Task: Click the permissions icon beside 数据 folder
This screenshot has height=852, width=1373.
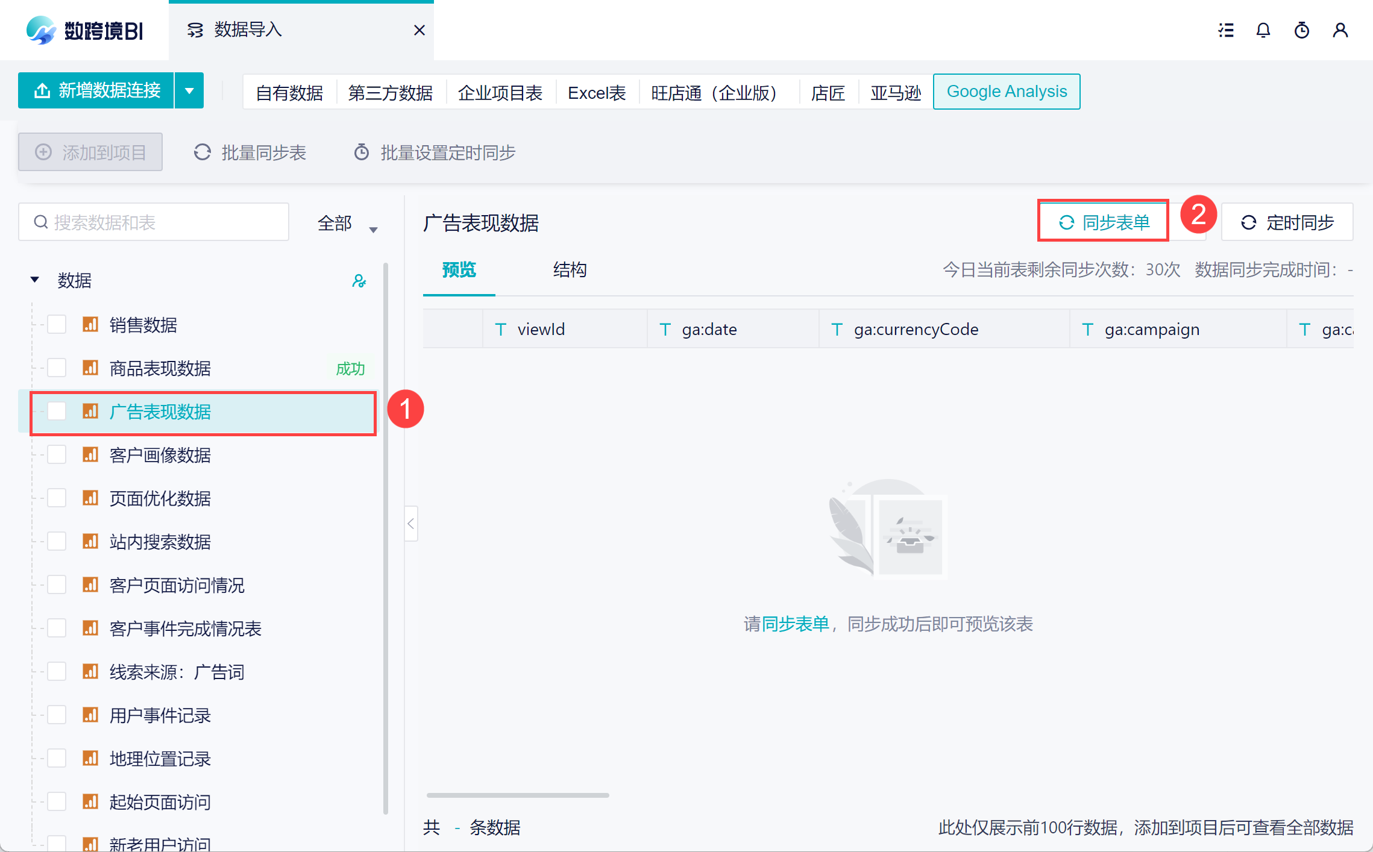Action: pyautogui.click(x=359, y=281)
